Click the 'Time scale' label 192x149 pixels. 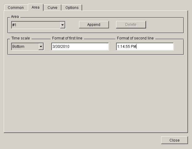click(21, 38)
